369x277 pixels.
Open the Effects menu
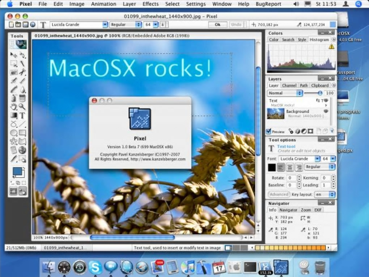click(x=150, y=4)
